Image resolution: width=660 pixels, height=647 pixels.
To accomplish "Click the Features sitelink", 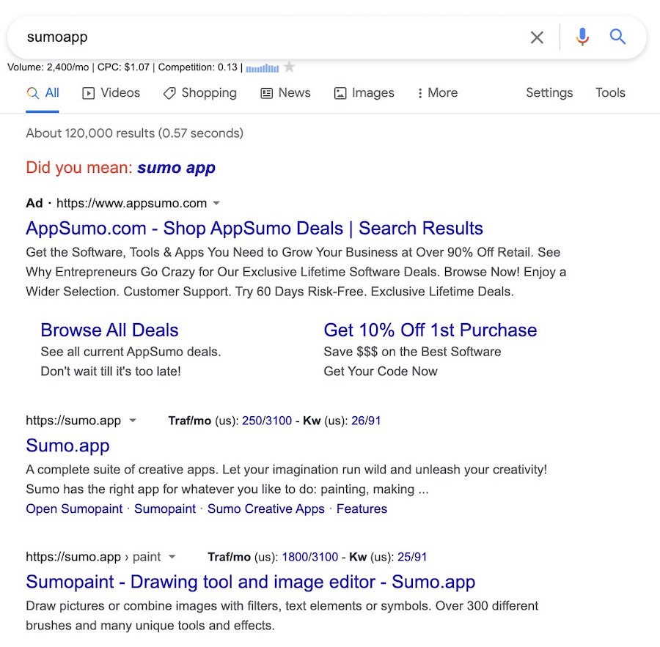I will (362, 509).
